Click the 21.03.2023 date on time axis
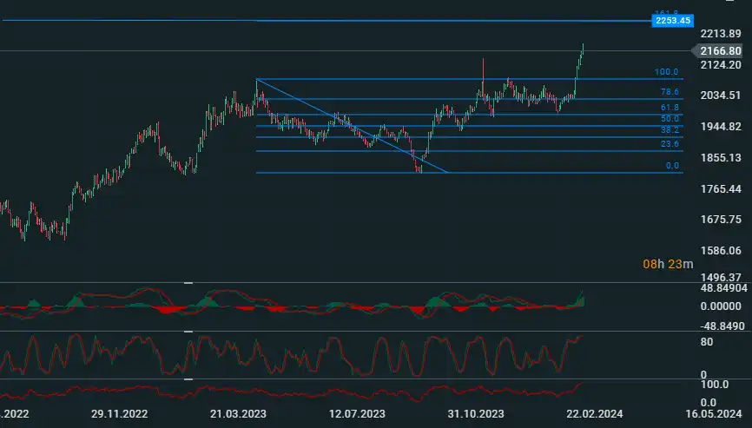This screenshot has height=428, width=752. click(240, 413)
